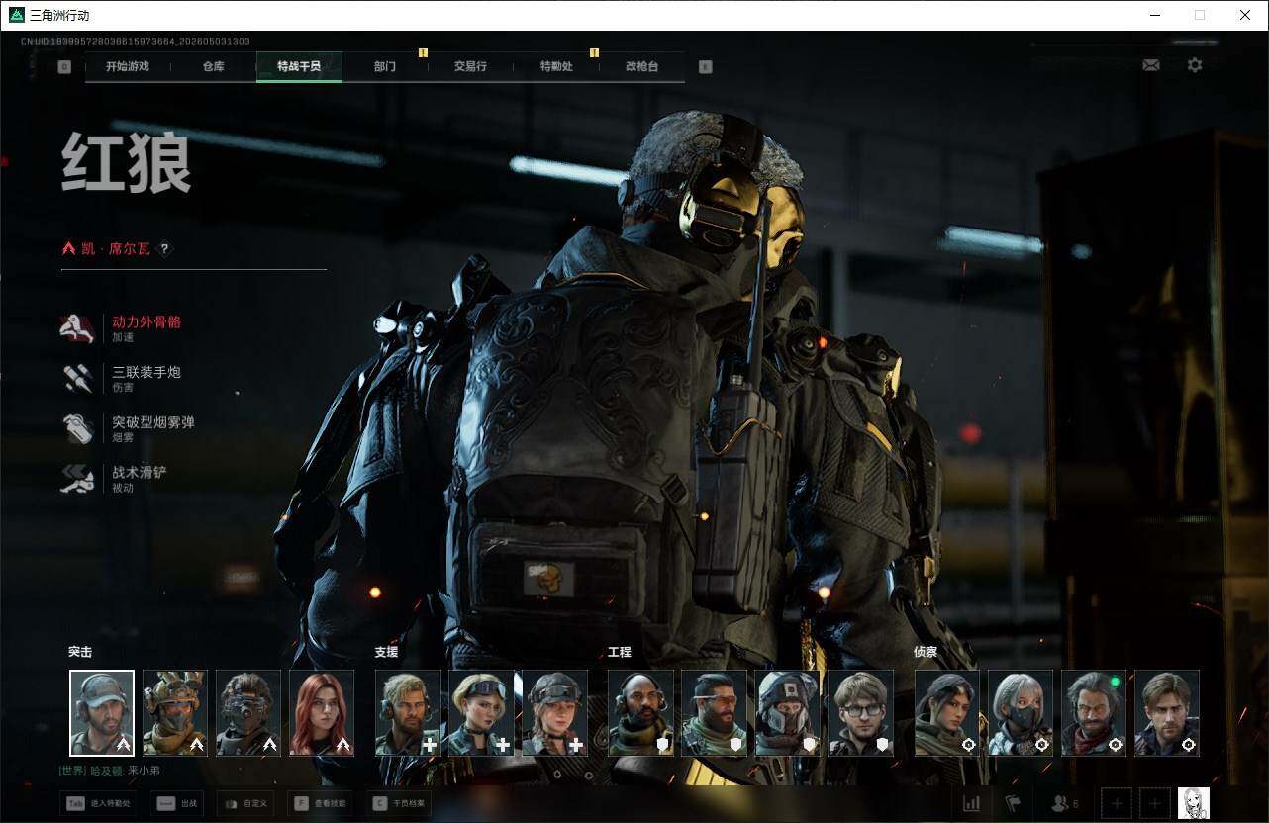Screen dimensions: 1269x823
Task: Click the operator name 凯·席尔瓦
Action: [x=115, y=249]
